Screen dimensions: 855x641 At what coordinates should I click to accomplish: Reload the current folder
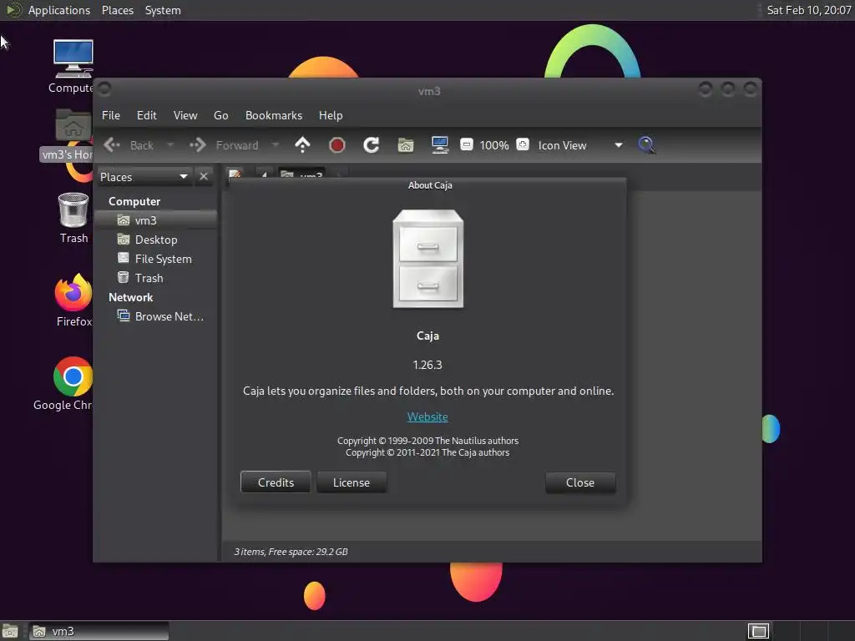pos(372,145)
